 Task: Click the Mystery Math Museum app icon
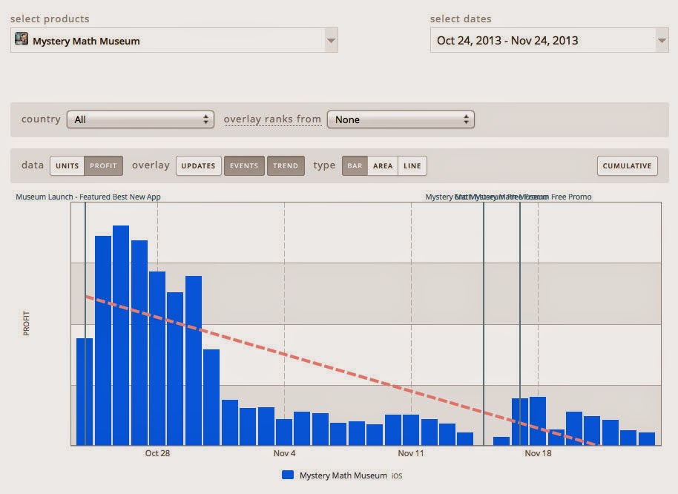[x=22, y=39]
